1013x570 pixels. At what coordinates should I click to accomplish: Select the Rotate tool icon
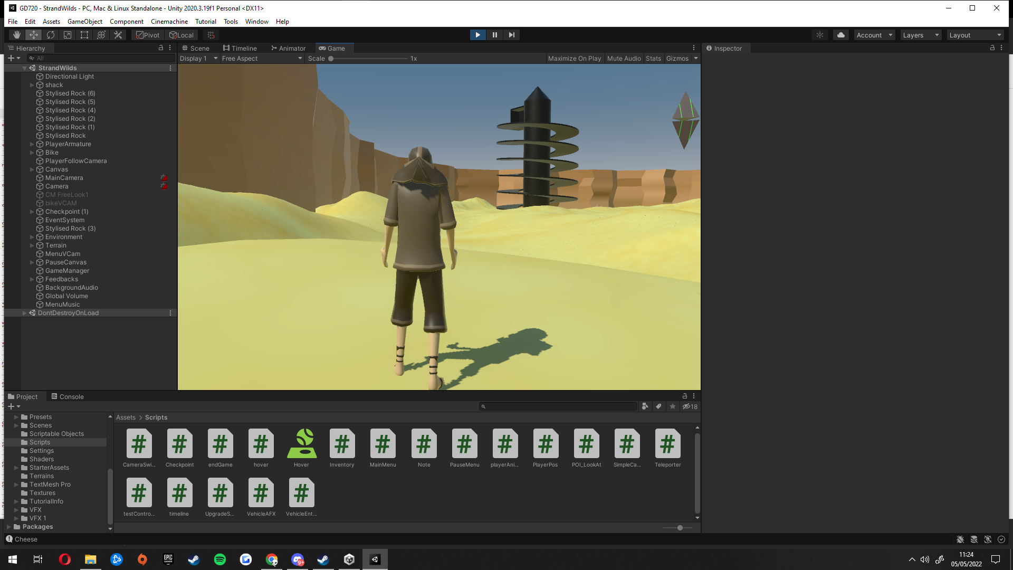click(x=51, y=35)
